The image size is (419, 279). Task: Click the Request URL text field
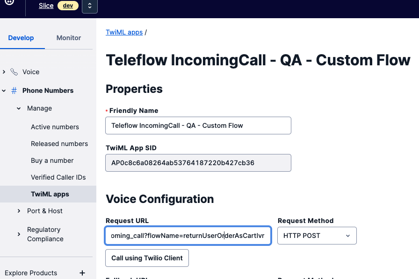pos(188,236)
